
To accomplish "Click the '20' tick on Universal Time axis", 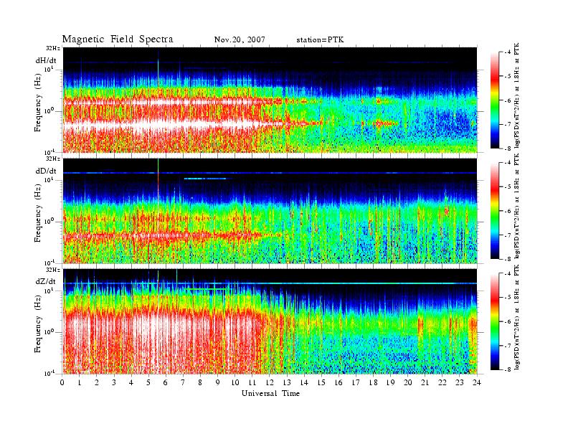I will 408,382.
